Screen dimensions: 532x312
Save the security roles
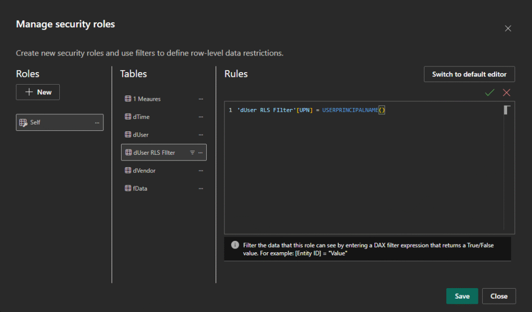(462, 296)
